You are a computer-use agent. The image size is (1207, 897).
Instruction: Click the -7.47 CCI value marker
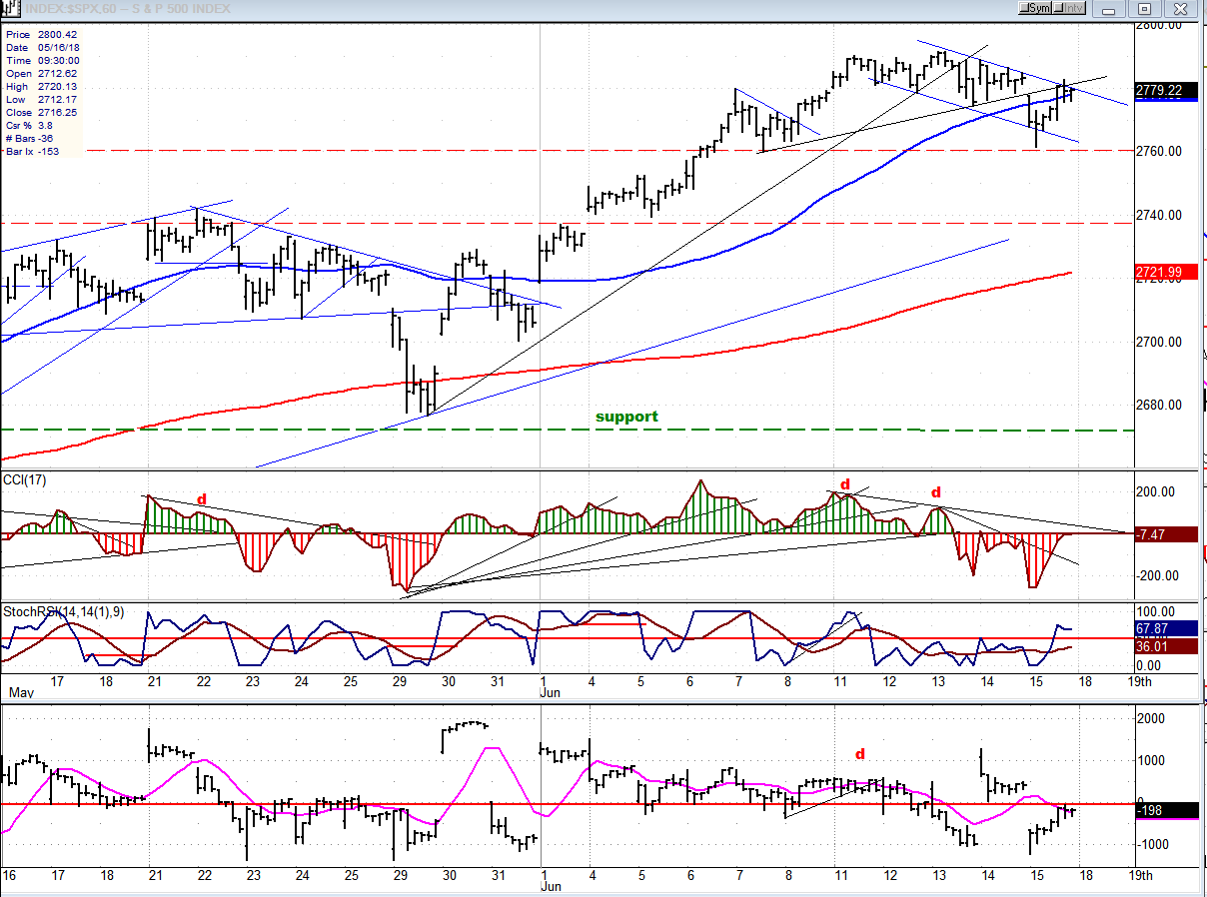(x=1159, y=534)
